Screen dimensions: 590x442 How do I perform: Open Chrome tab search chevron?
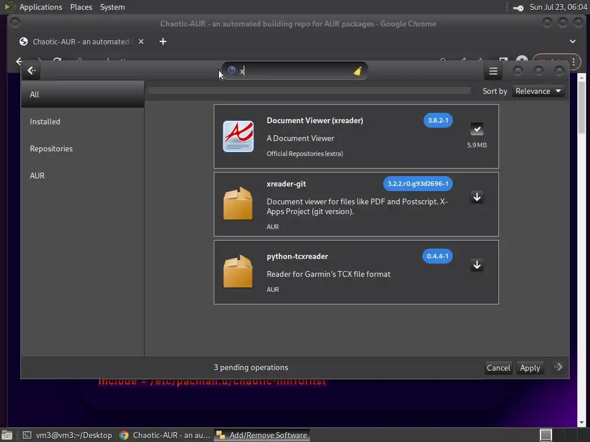pos(572,41)
